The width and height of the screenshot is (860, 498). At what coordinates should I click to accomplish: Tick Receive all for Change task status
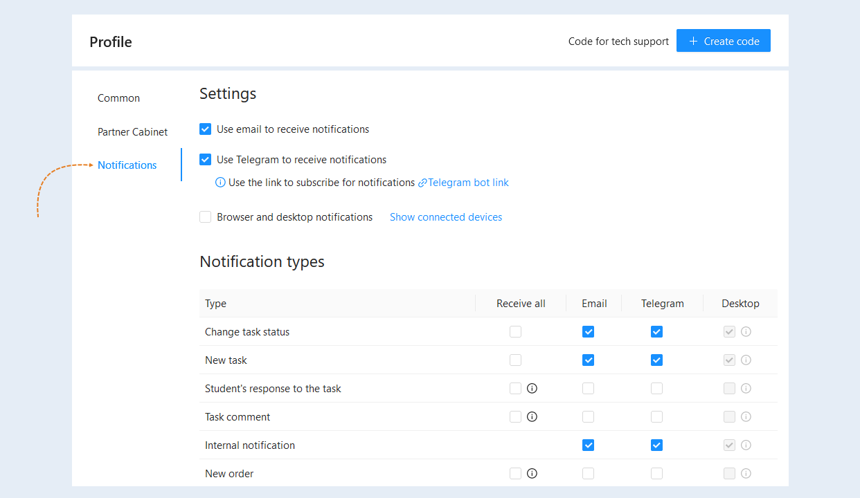[x=515, y=332]
